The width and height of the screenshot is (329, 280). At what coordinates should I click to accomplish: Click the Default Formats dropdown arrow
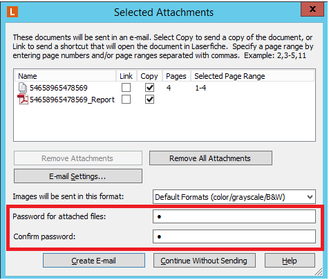click(310, 197)
